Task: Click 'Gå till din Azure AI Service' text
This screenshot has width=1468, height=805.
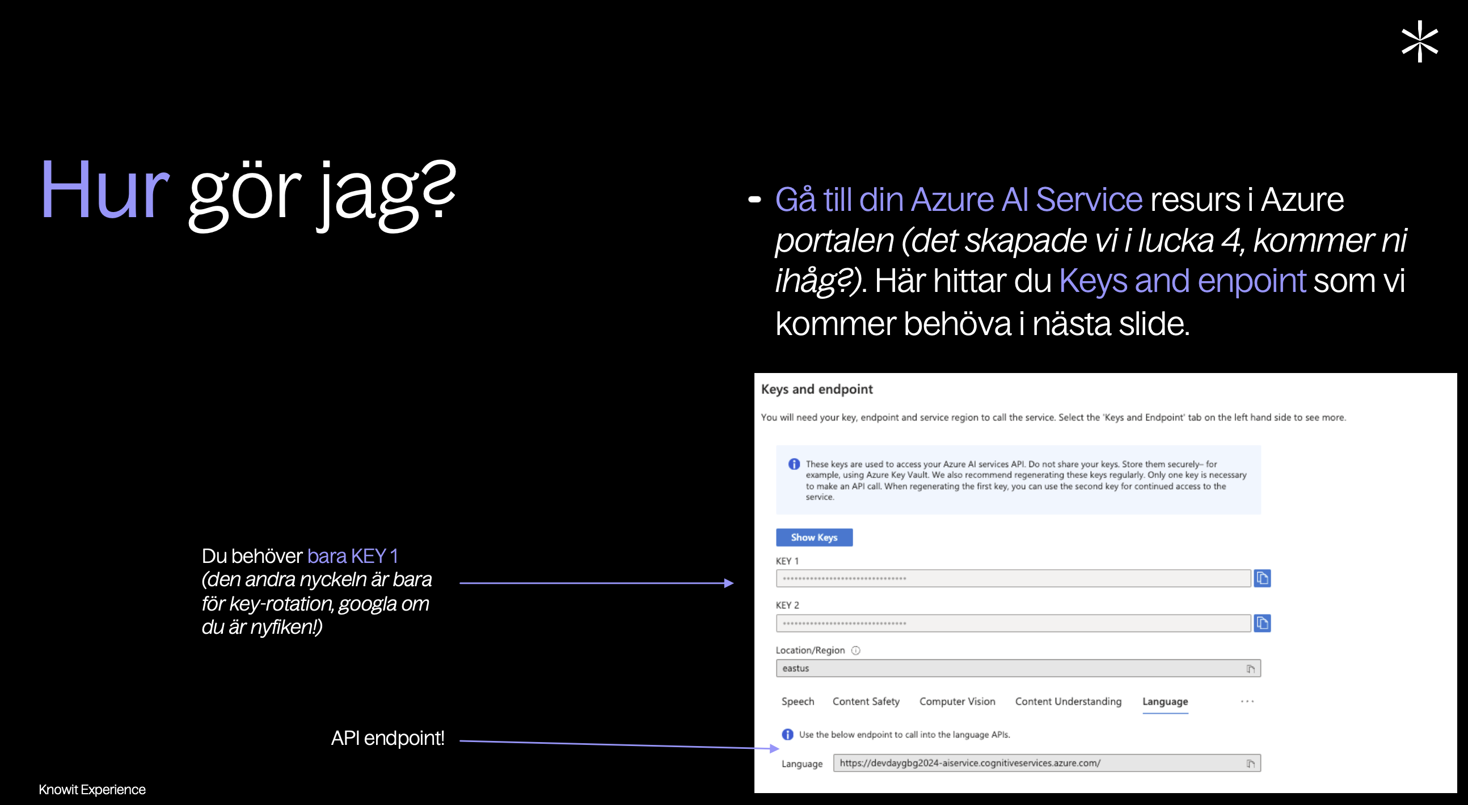Action: (x=959, y=200)
